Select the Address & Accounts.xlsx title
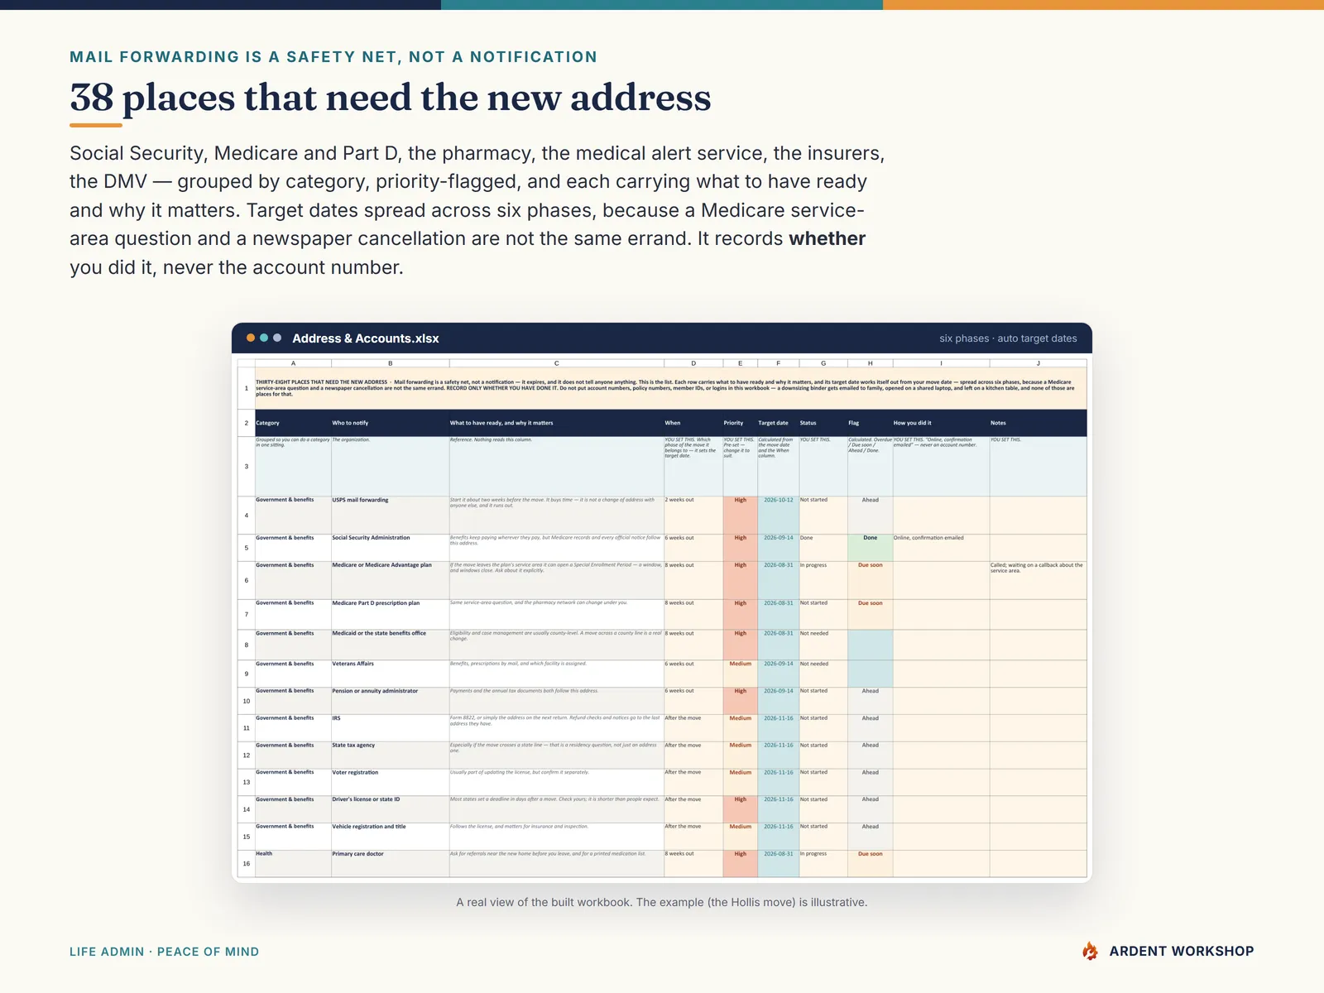 pyautogui.click(x=366, y=338)
